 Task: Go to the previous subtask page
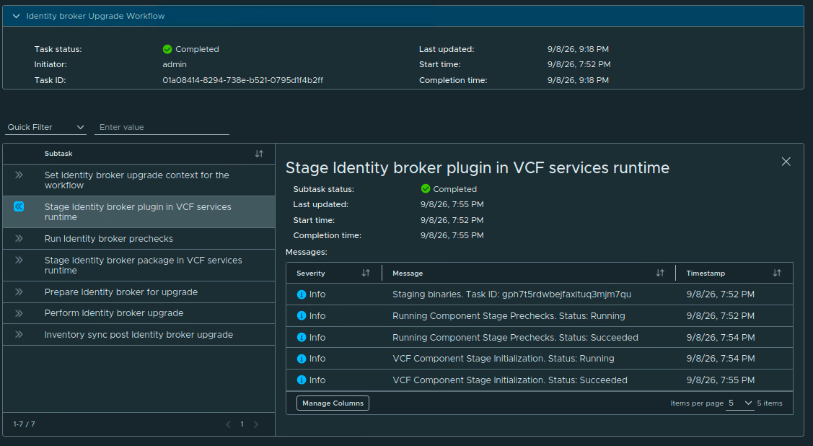coord(228,424)
